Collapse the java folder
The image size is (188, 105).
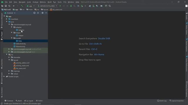click(7, 22)
